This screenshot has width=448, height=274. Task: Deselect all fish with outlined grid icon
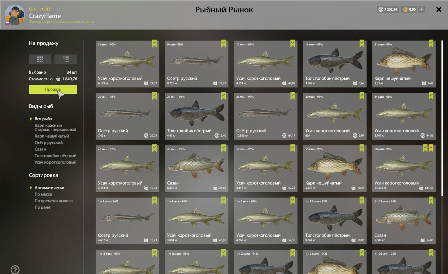[x=66, y=59]
